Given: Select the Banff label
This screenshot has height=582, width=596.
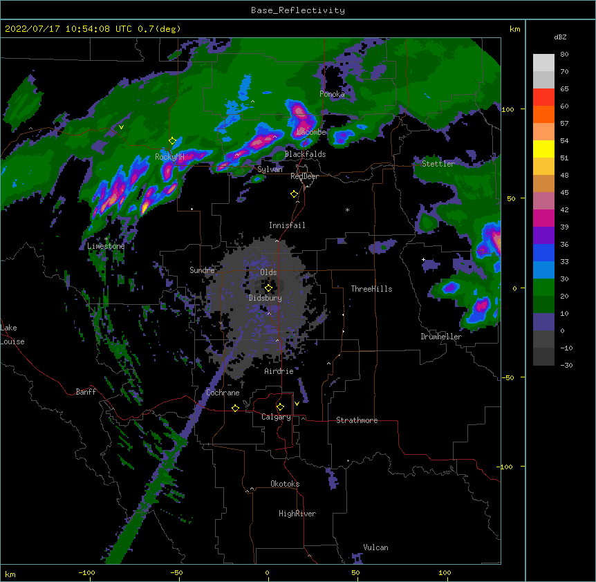Looking at the screenshot, I should (x=86, y=392).
